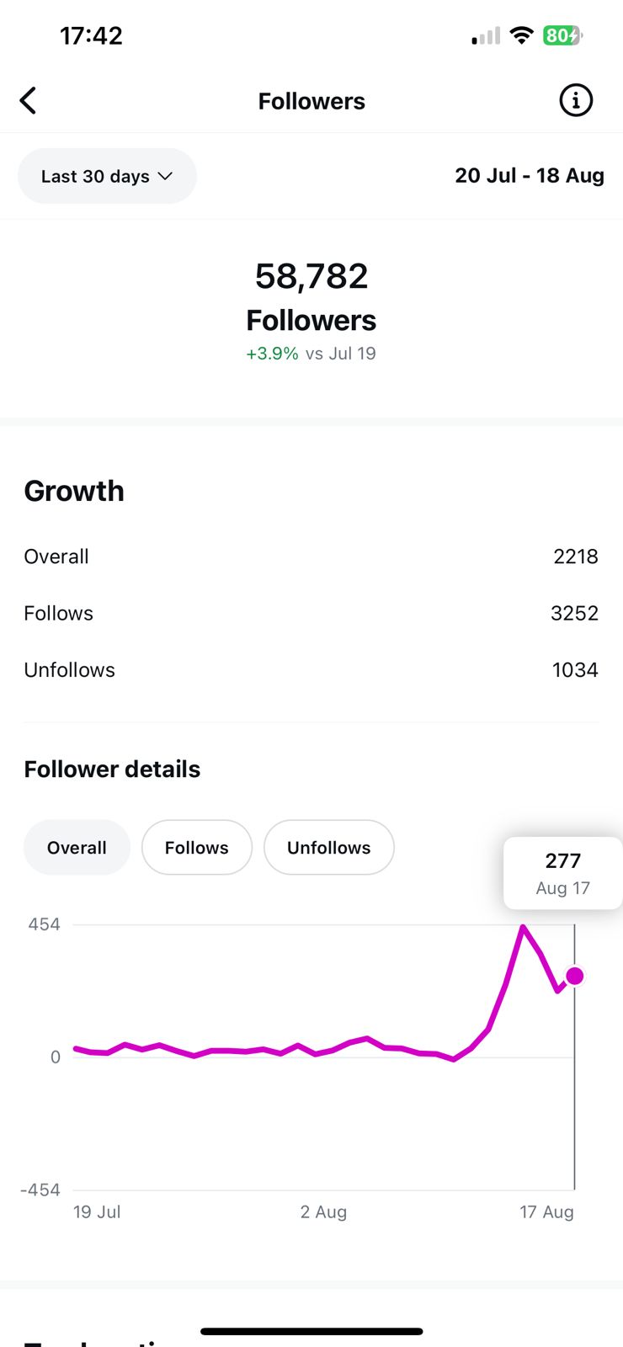
Task: Select the Overall growth row
Action: click(311, 556)
